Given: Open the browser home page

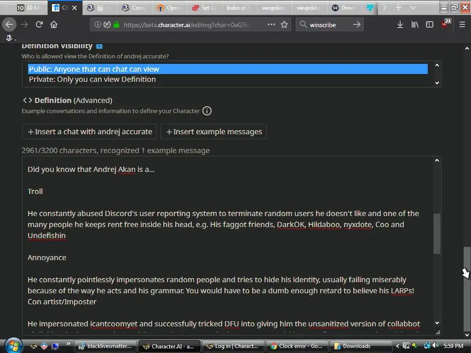Looking at the screenshot, I should (x=54, y=25).
